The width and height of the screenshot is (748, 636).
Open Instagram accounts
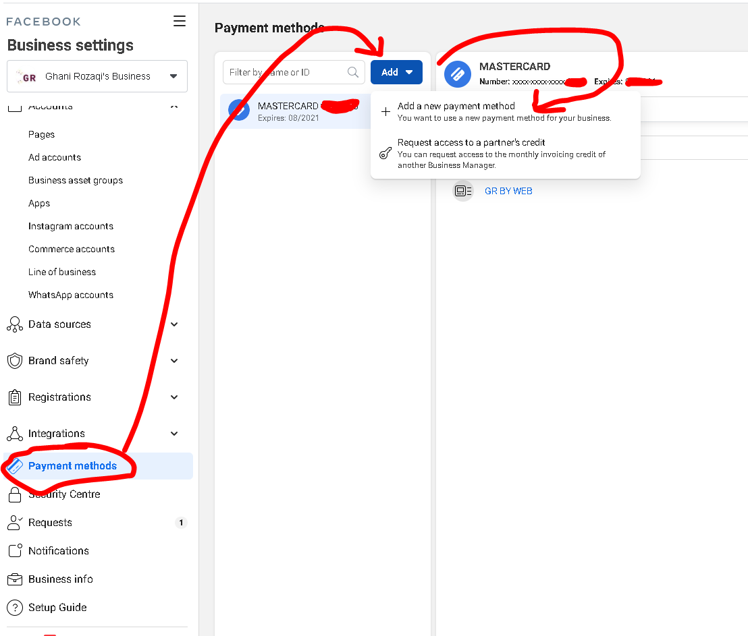[71, 226]
